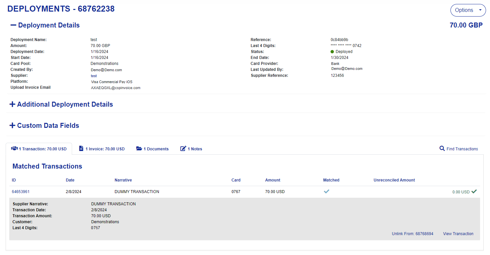The height and width of the screenshot is (255, 490).
Task: Click the blue Matched checkmark in row
Action: (327, 191)
